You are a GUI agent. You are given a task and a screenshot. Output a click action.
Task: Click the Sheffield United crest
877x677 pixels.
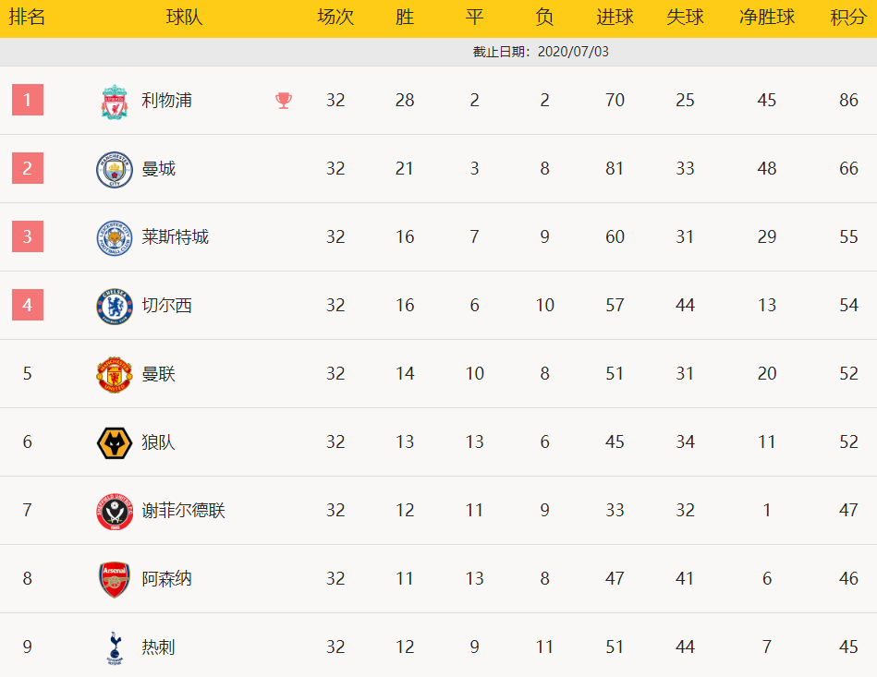[115, 512]
